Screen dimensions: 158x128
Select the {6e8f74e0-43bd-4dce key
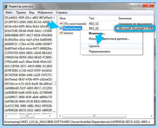[28, 48]
